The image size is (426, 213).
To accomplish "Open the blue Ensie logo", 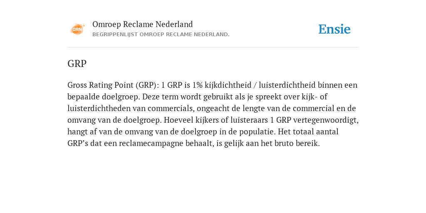I will point(334,29).
